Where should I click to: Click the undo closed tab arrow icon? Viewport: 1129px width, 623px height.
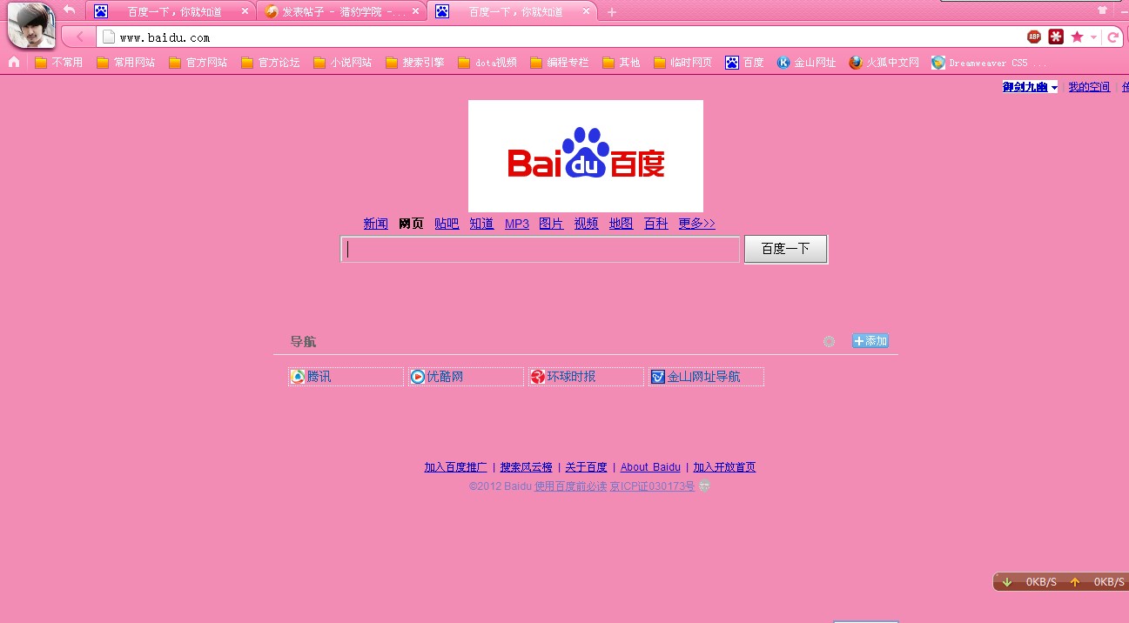70,10
